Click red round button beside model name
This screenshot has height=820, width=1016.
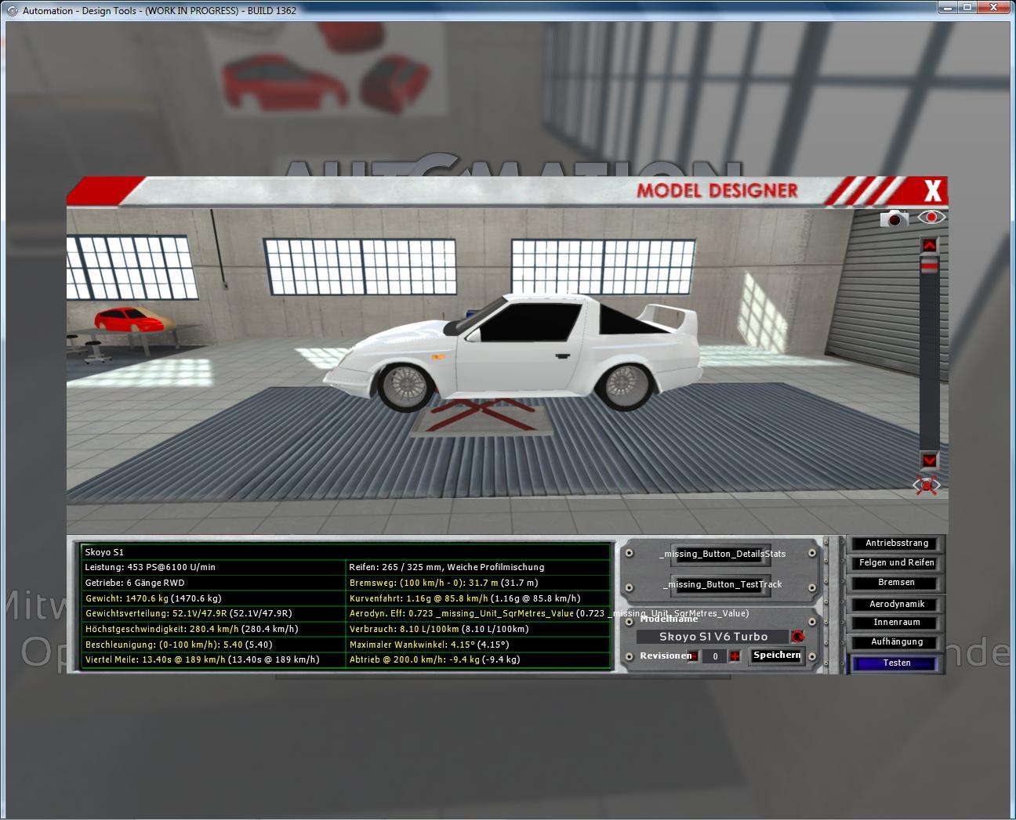tap(798, 637)
